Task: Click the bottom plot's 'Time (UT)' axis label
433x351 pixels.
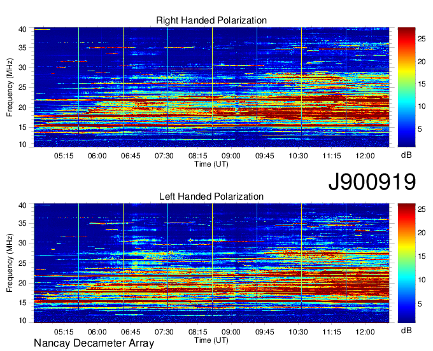Action: (211, 340)
